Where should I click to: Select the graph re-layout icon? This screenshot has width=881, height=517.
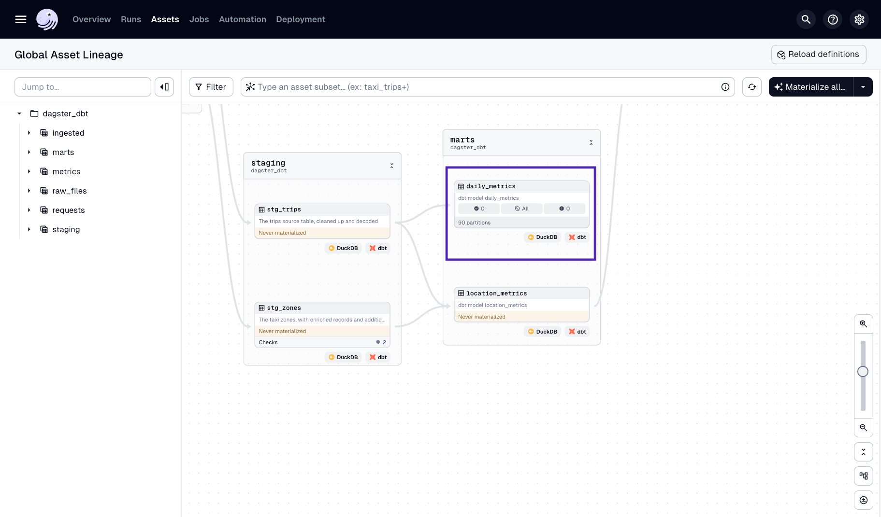[x=864, y=475]
